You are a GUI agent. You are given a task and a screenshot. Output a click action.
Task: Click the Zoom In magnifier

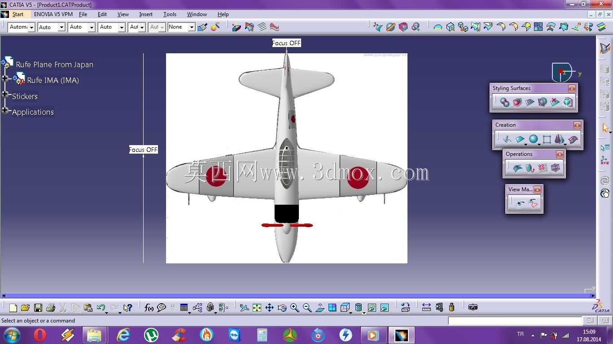[294, 307]
